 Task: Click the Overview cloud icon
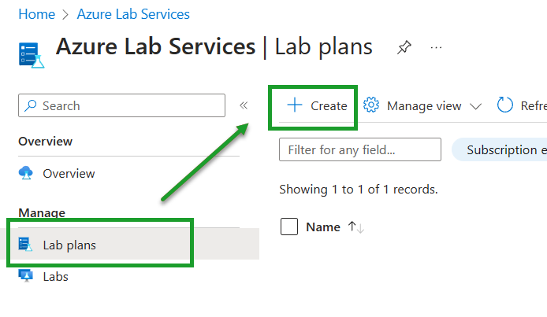pyautogui.click(x=26, y=173)
